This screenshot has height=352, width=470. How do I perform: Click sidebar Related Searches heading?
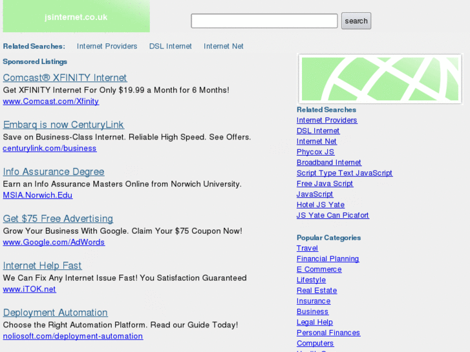[326, 110]
